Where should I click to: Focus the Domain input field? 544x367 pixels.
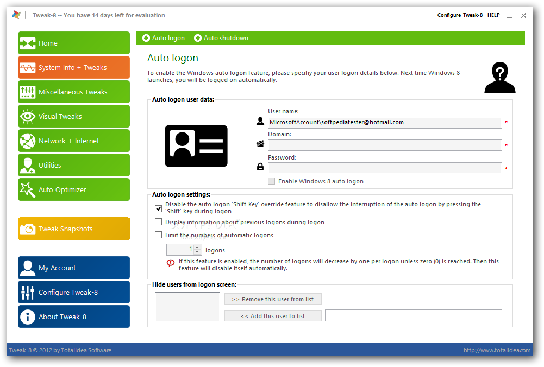(385, 145)
